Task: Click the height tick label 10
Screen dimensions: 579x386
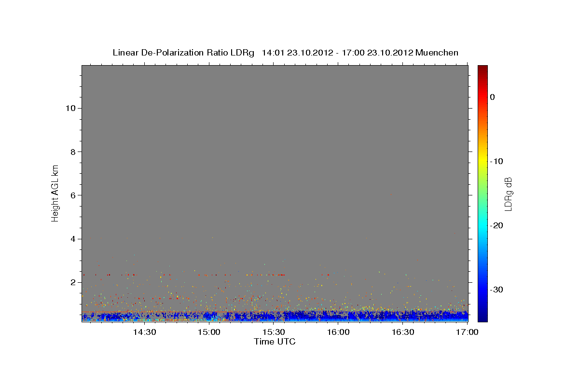Action: coord(72,108)
